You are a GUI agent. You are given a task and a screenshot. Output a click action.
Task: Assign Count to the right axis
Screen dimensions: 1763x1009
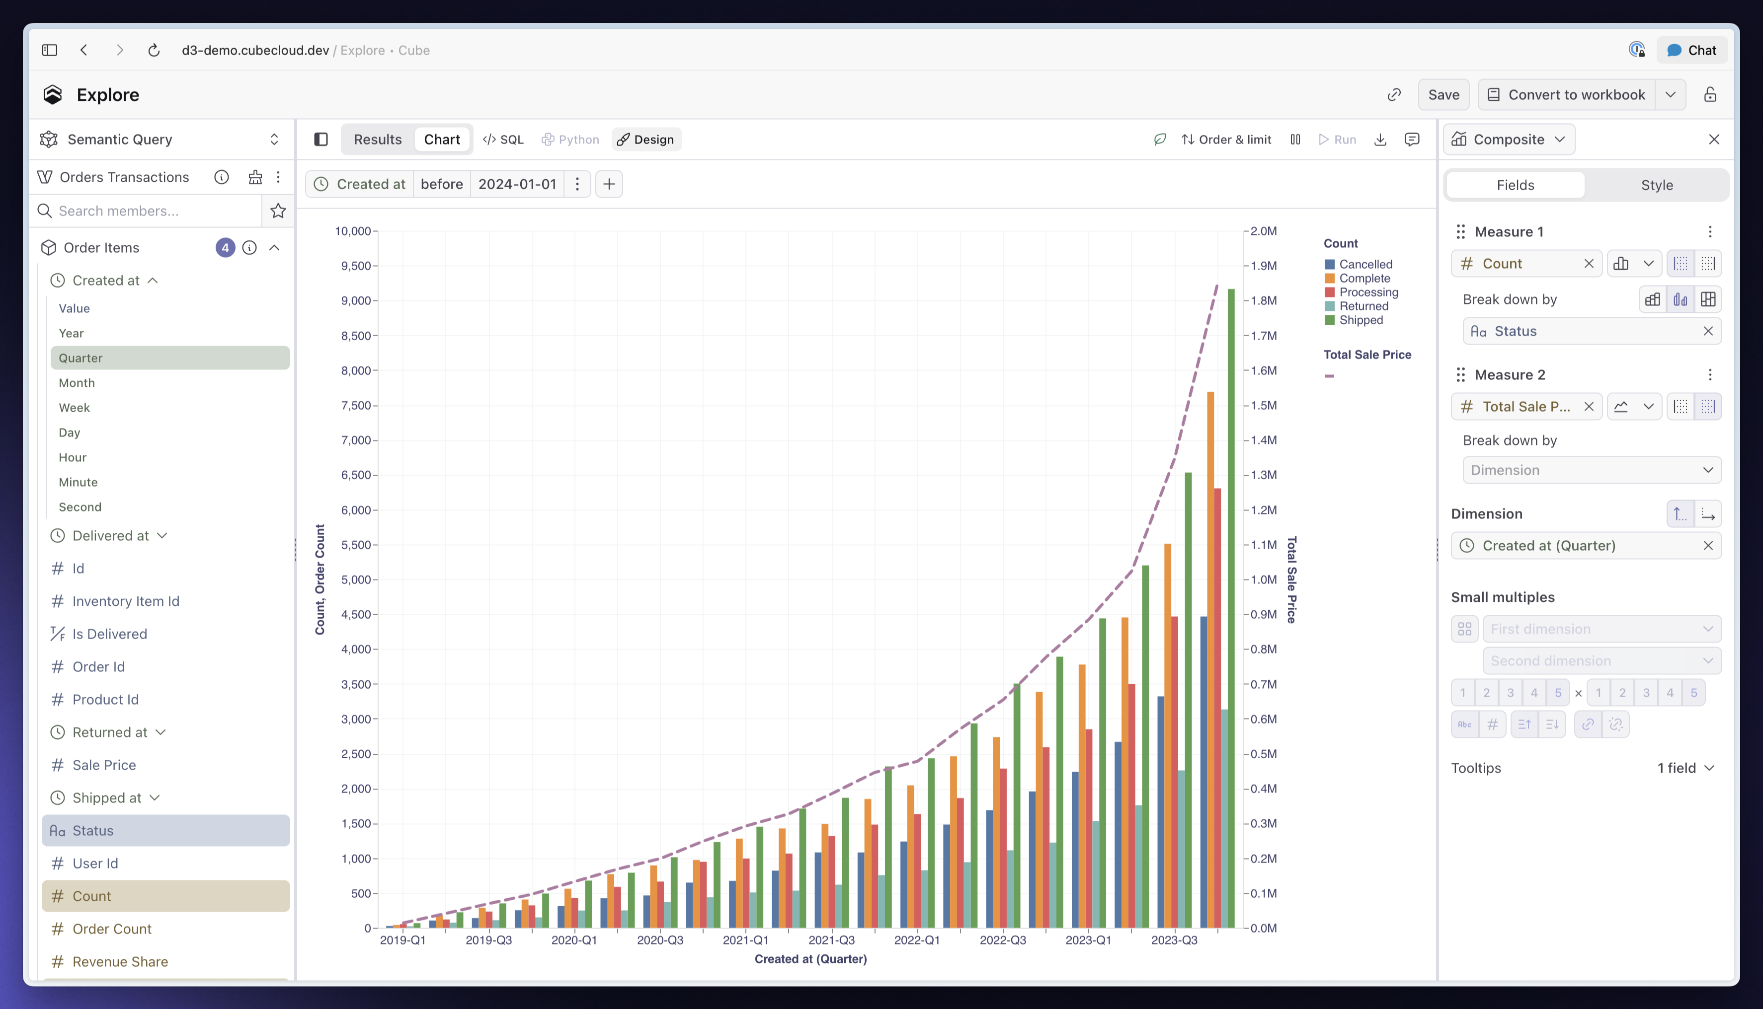pos(1708,264)
